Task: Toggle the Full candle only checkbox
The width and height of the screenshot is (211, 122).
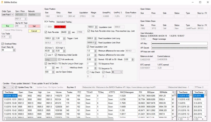Action: pos(59,59)
